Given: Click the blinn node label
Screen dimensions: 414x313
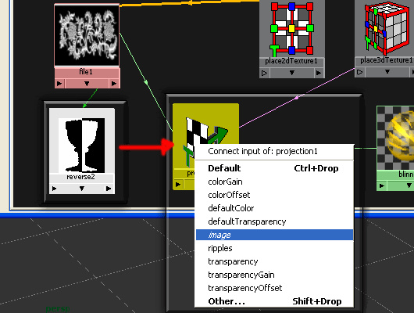Looking at the screenshot, I should 406,174.
